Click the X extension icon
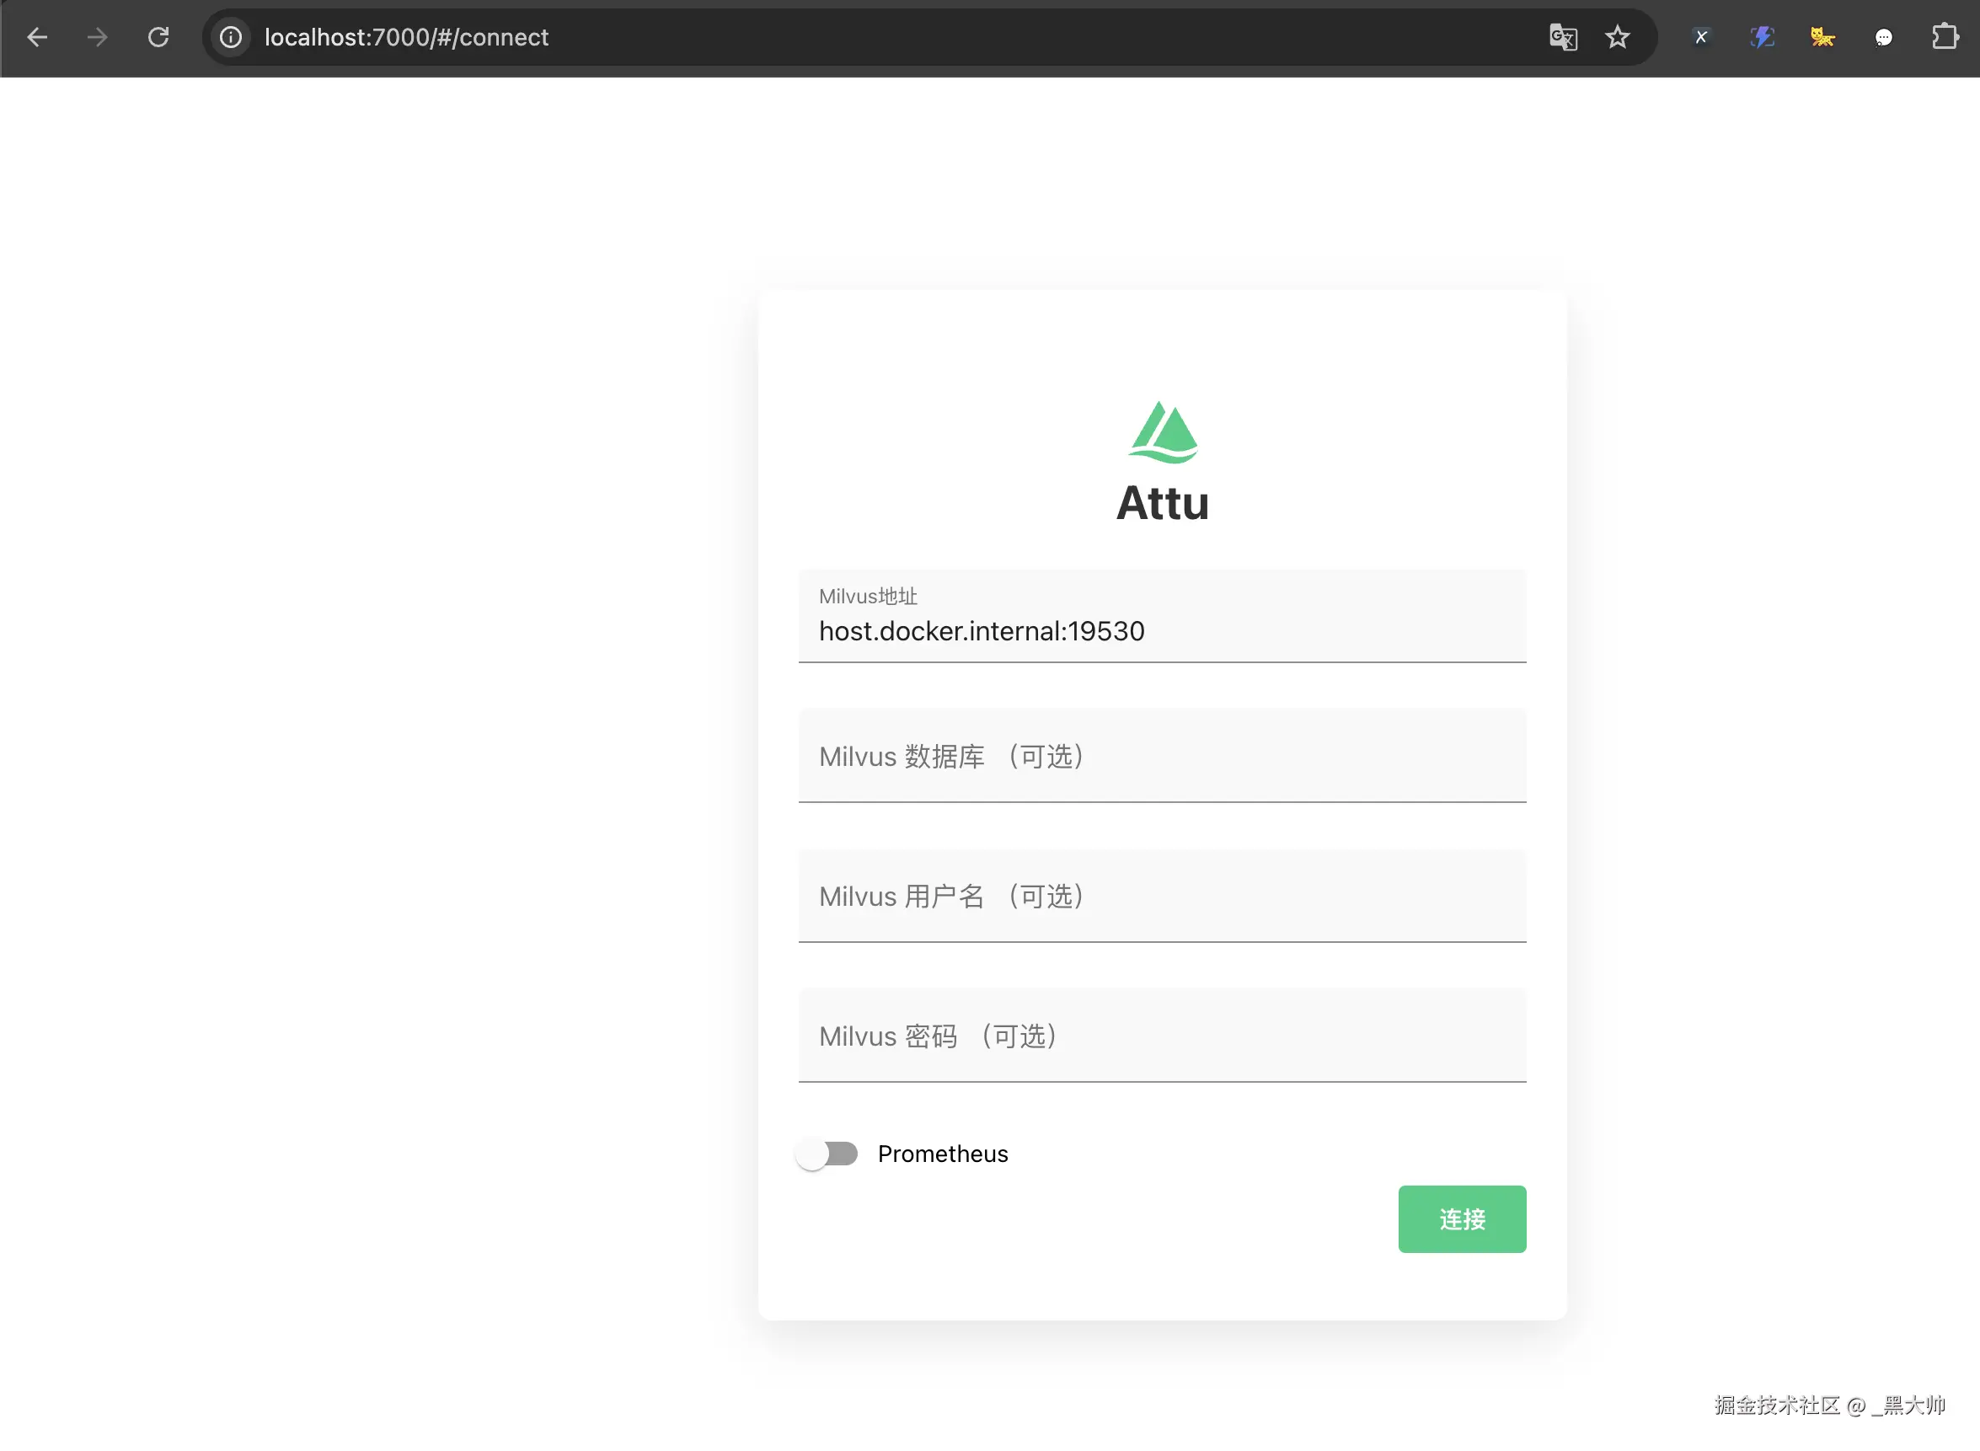 click(1701, 37)
